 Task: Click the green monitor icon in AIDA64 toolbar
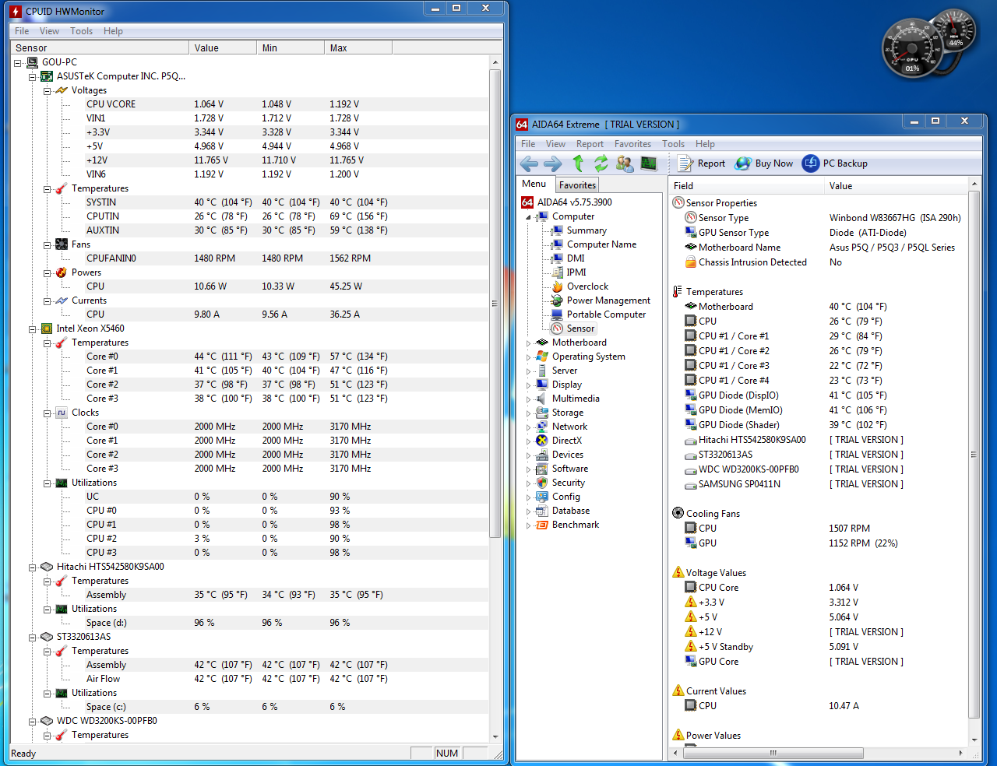[x=648, y=163]
